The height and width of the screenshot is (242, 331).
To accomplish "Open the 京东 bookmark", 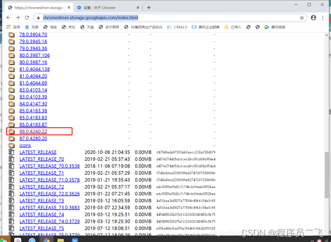I will coord(68,27).
